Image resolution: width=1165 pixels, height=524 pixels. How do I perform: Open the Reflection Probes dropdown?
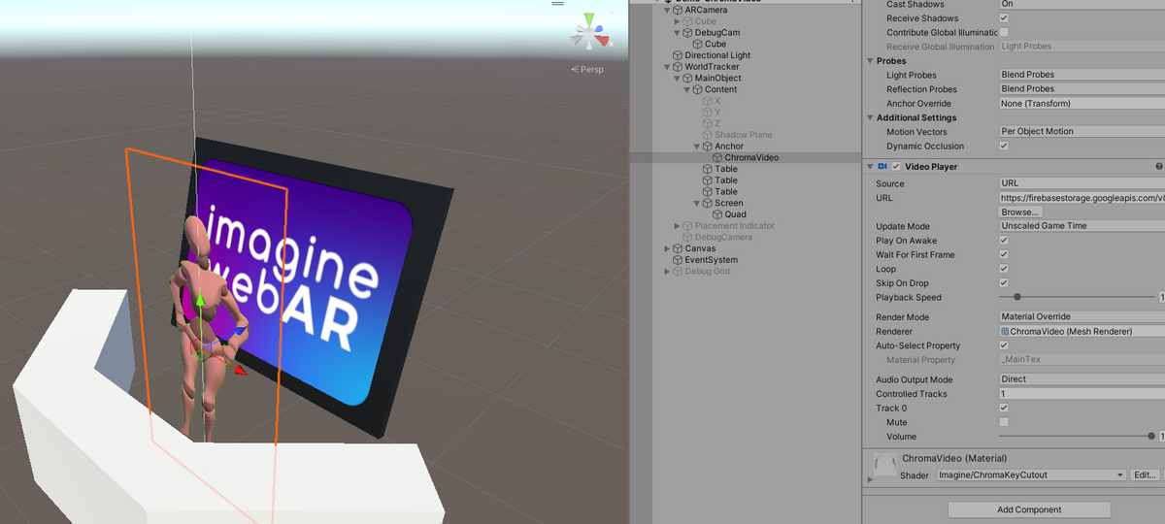coord(1082,89)
